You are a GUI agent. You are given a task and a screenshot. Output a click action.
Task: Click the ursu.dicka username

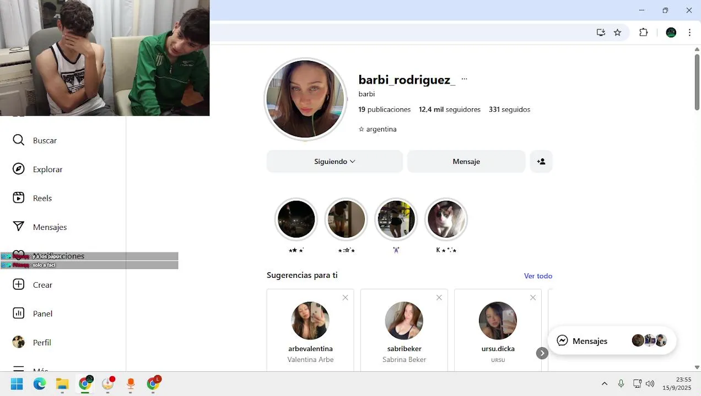tap(498, 349)
